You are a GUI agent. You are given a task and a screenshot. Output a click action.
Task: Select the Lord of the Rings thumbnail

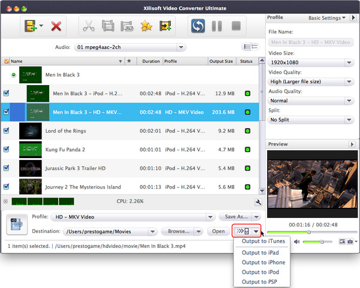31,131
